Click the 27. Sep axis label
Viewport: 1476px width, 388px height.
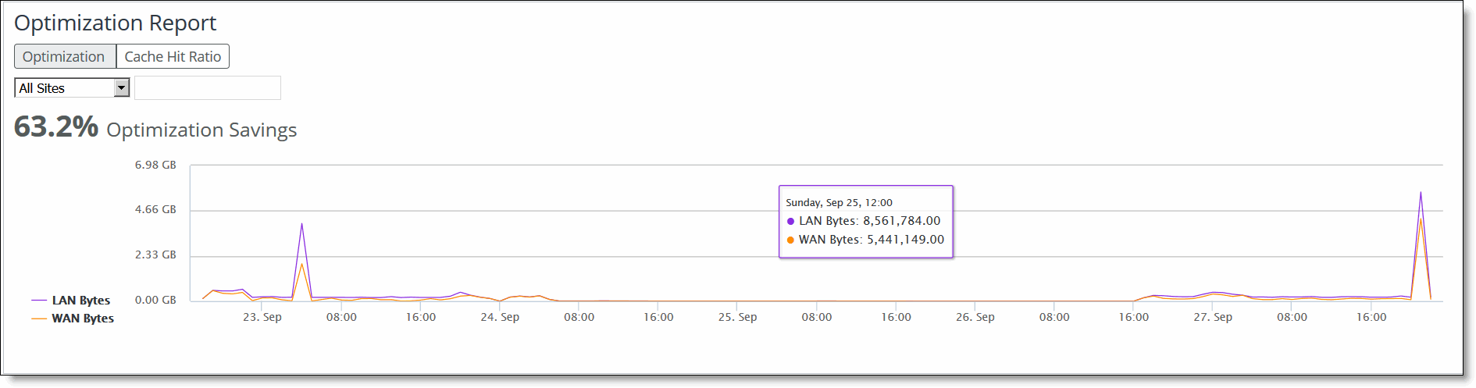coord(1213,317)
